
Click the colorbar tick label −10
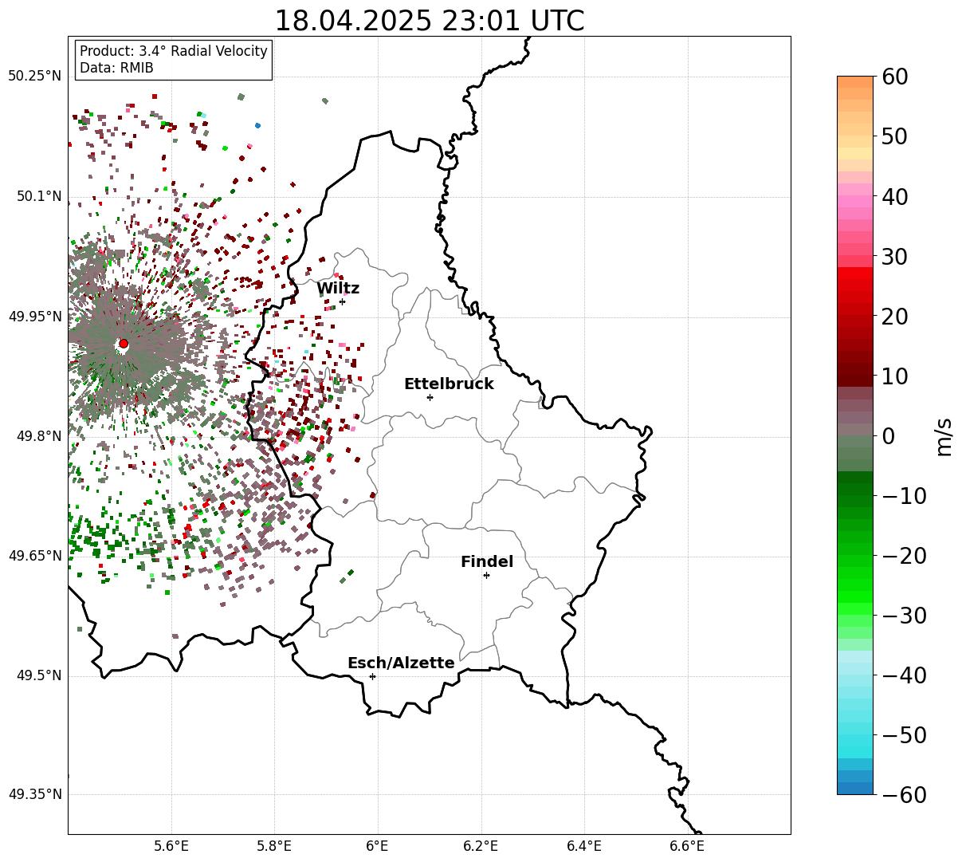[x=904, y=496]
